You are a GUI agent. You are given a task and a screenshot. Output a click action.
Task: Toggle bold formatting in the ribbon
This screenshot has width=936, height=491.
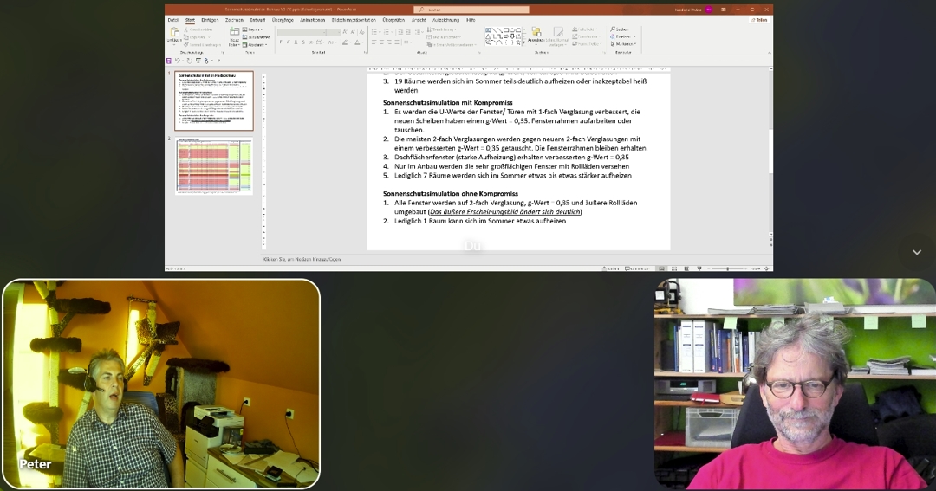(x=281, y=42)
